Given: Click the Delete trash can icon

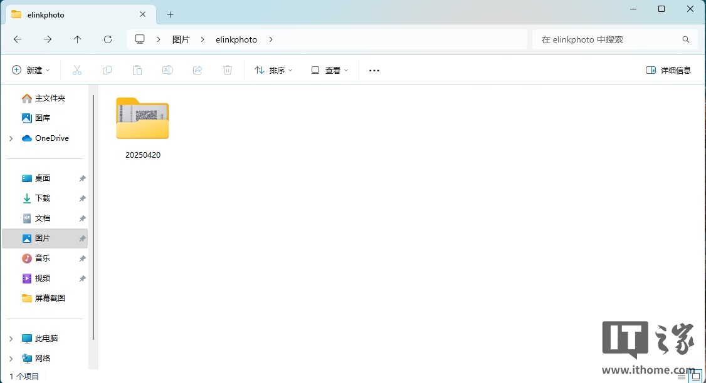Looking at the screenshot, I should click(x=228, y=70).
